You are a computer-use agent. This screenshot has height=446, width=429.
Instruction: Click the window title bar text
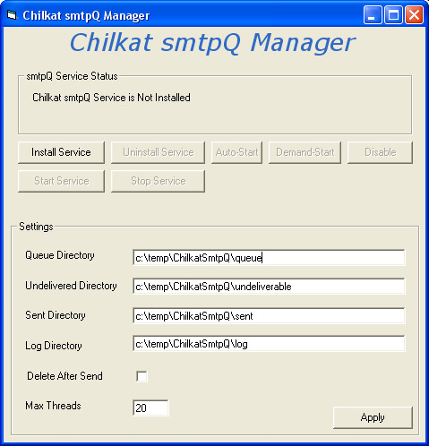coord(86,15)
